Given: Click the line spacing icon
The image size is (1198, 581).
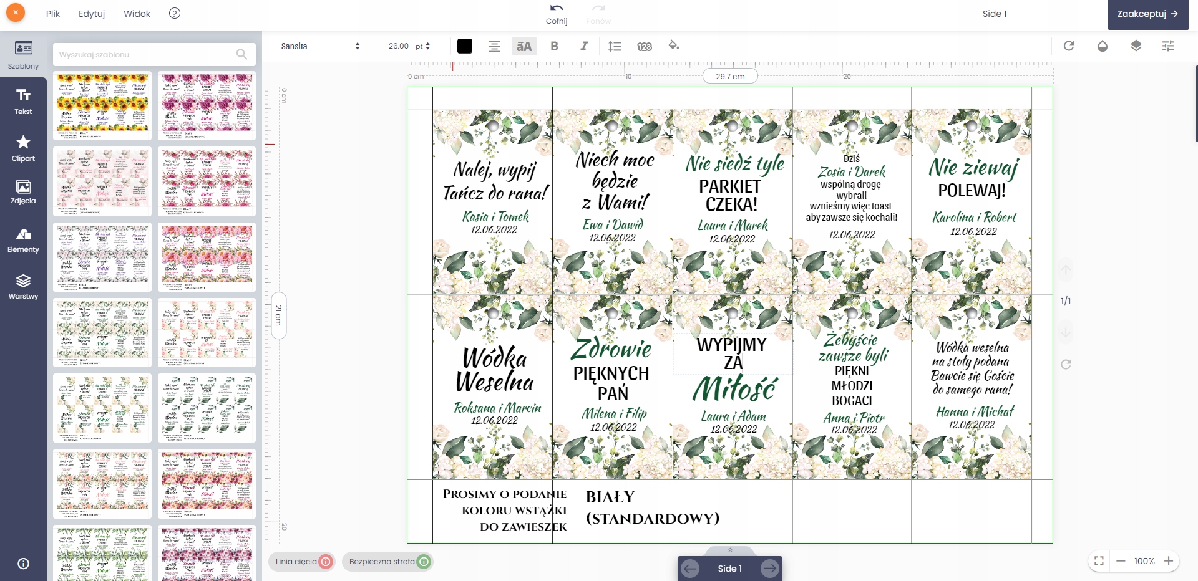Looking at the screenshot, I should (x=615, y=46).
